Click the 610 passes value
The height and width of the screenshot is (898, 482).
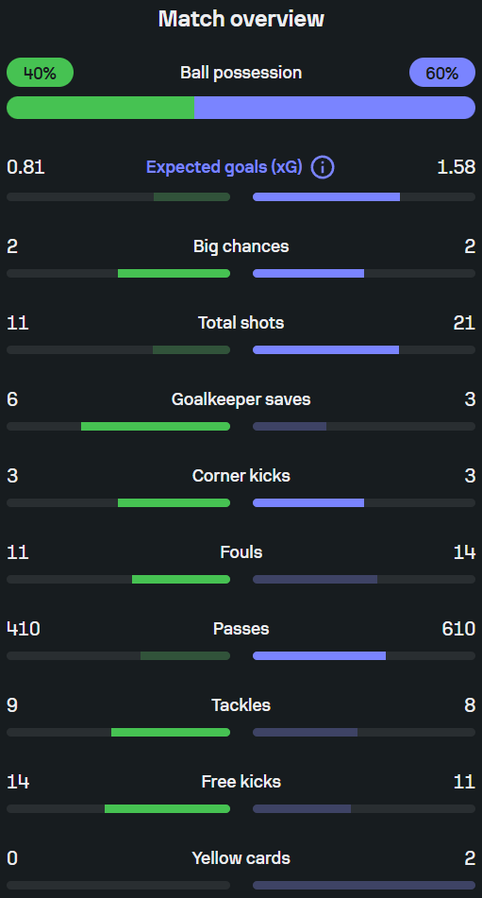coord(458,629)
